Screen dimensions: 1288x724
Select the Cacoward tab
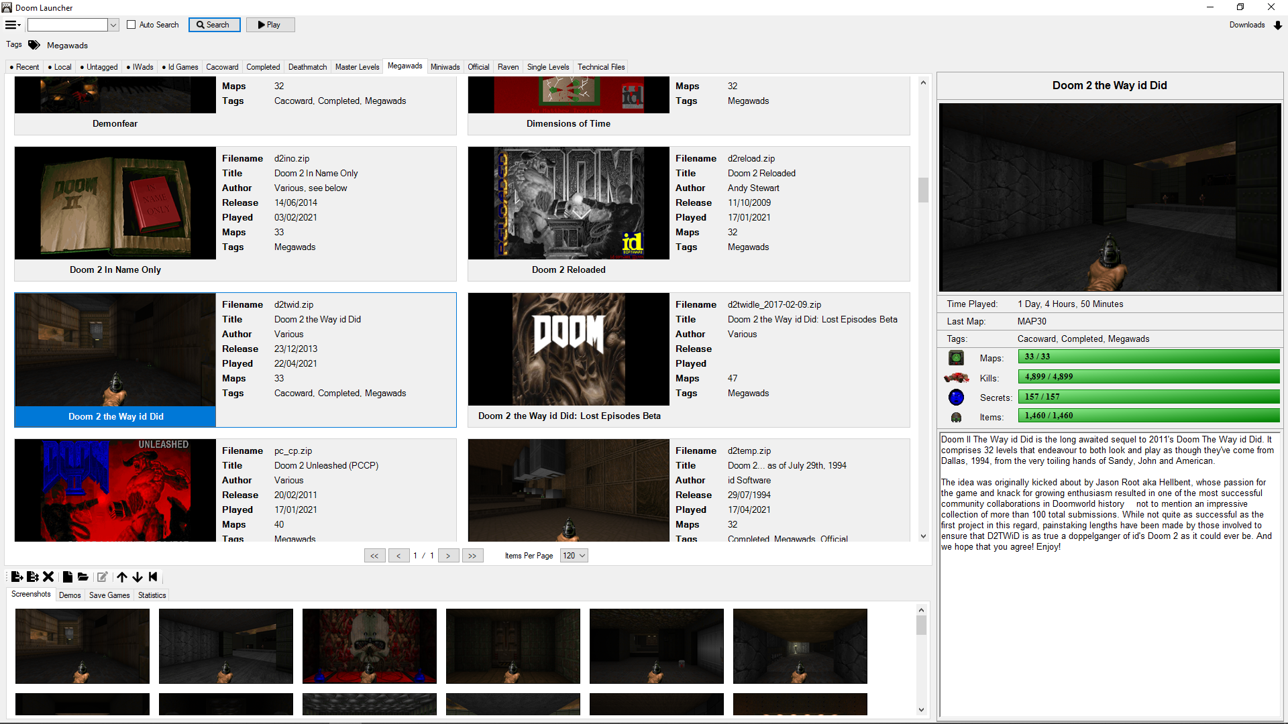(222, 67)
